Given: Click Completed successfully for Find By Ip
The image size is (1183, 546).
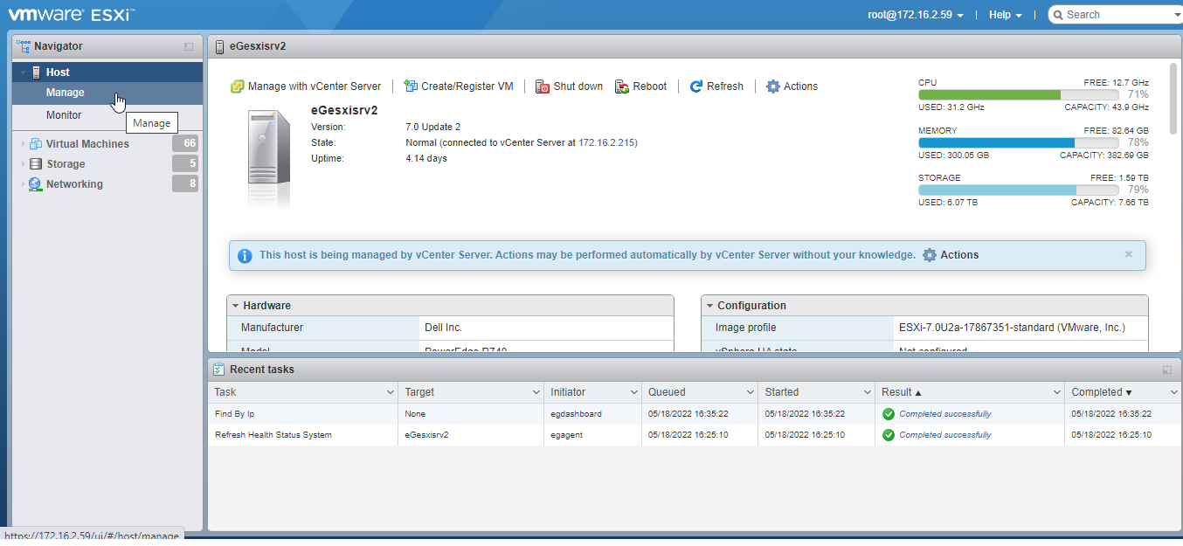Looking at the screenshot, I should [x=945, y=414].
